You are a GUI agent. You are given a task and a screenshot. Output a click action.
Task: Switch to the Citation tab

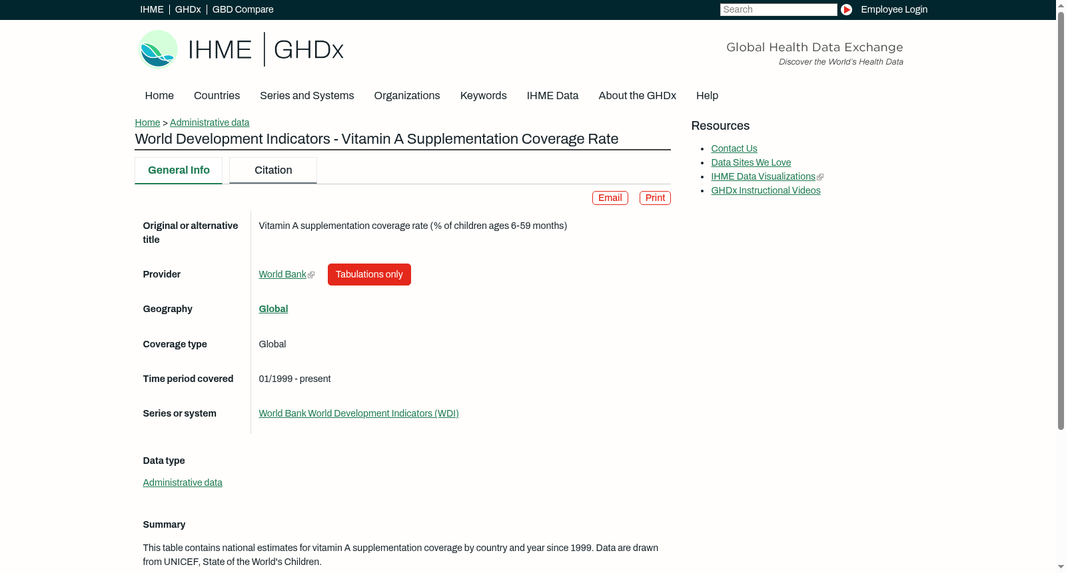pos(273,170)
